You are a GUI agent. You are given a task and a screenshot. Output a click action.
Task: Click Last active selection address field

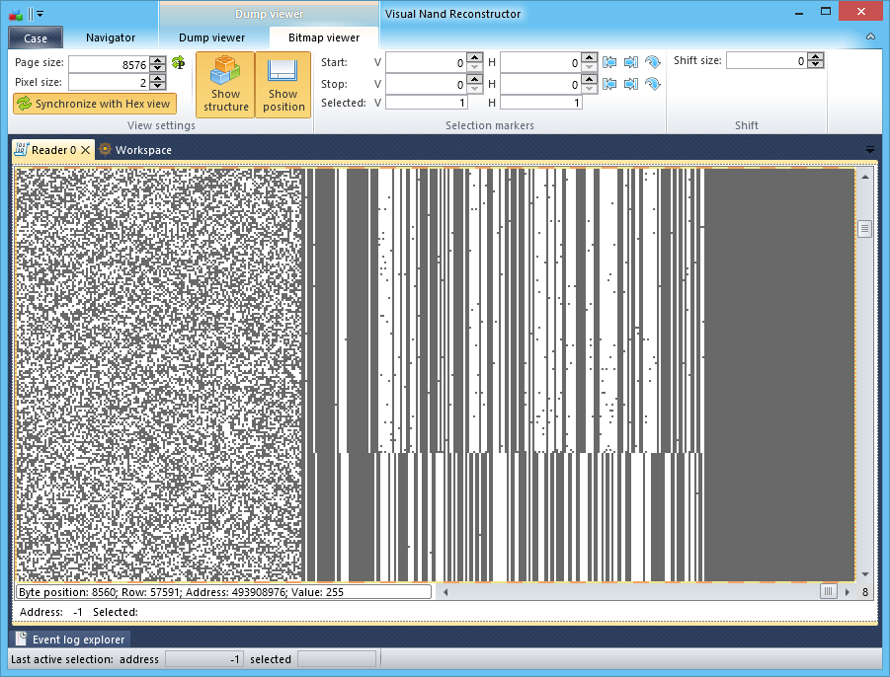pyautogui.click(x=204, y=659)
